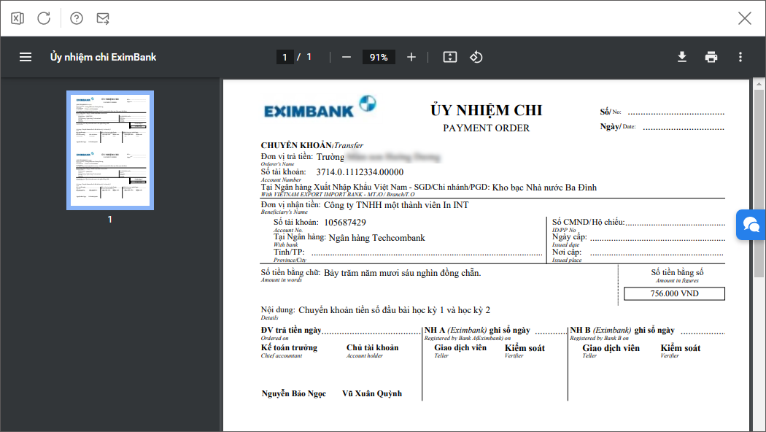The width and height of the screenshot is (766, 432).
Task: Click the name 'Nguyễn Bảo Ngọc'
Action: tap(293, 393)
